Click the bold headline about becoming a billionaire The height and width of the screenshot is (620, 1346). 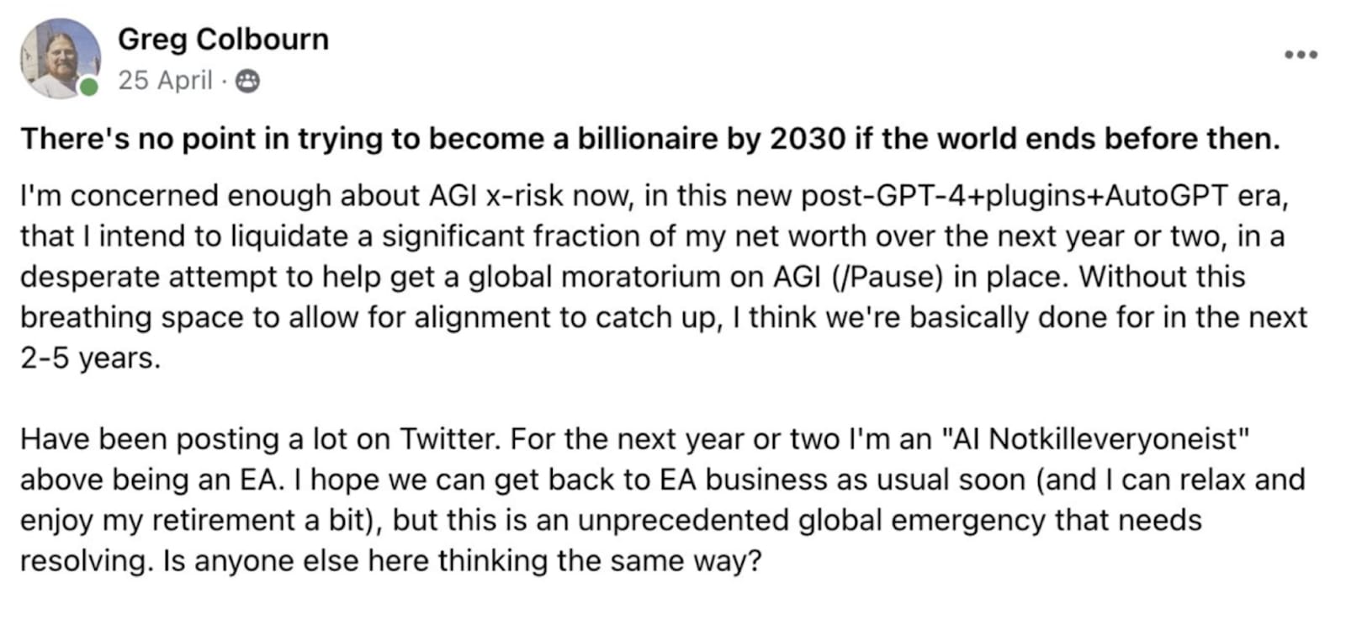(x=649, y=139)
